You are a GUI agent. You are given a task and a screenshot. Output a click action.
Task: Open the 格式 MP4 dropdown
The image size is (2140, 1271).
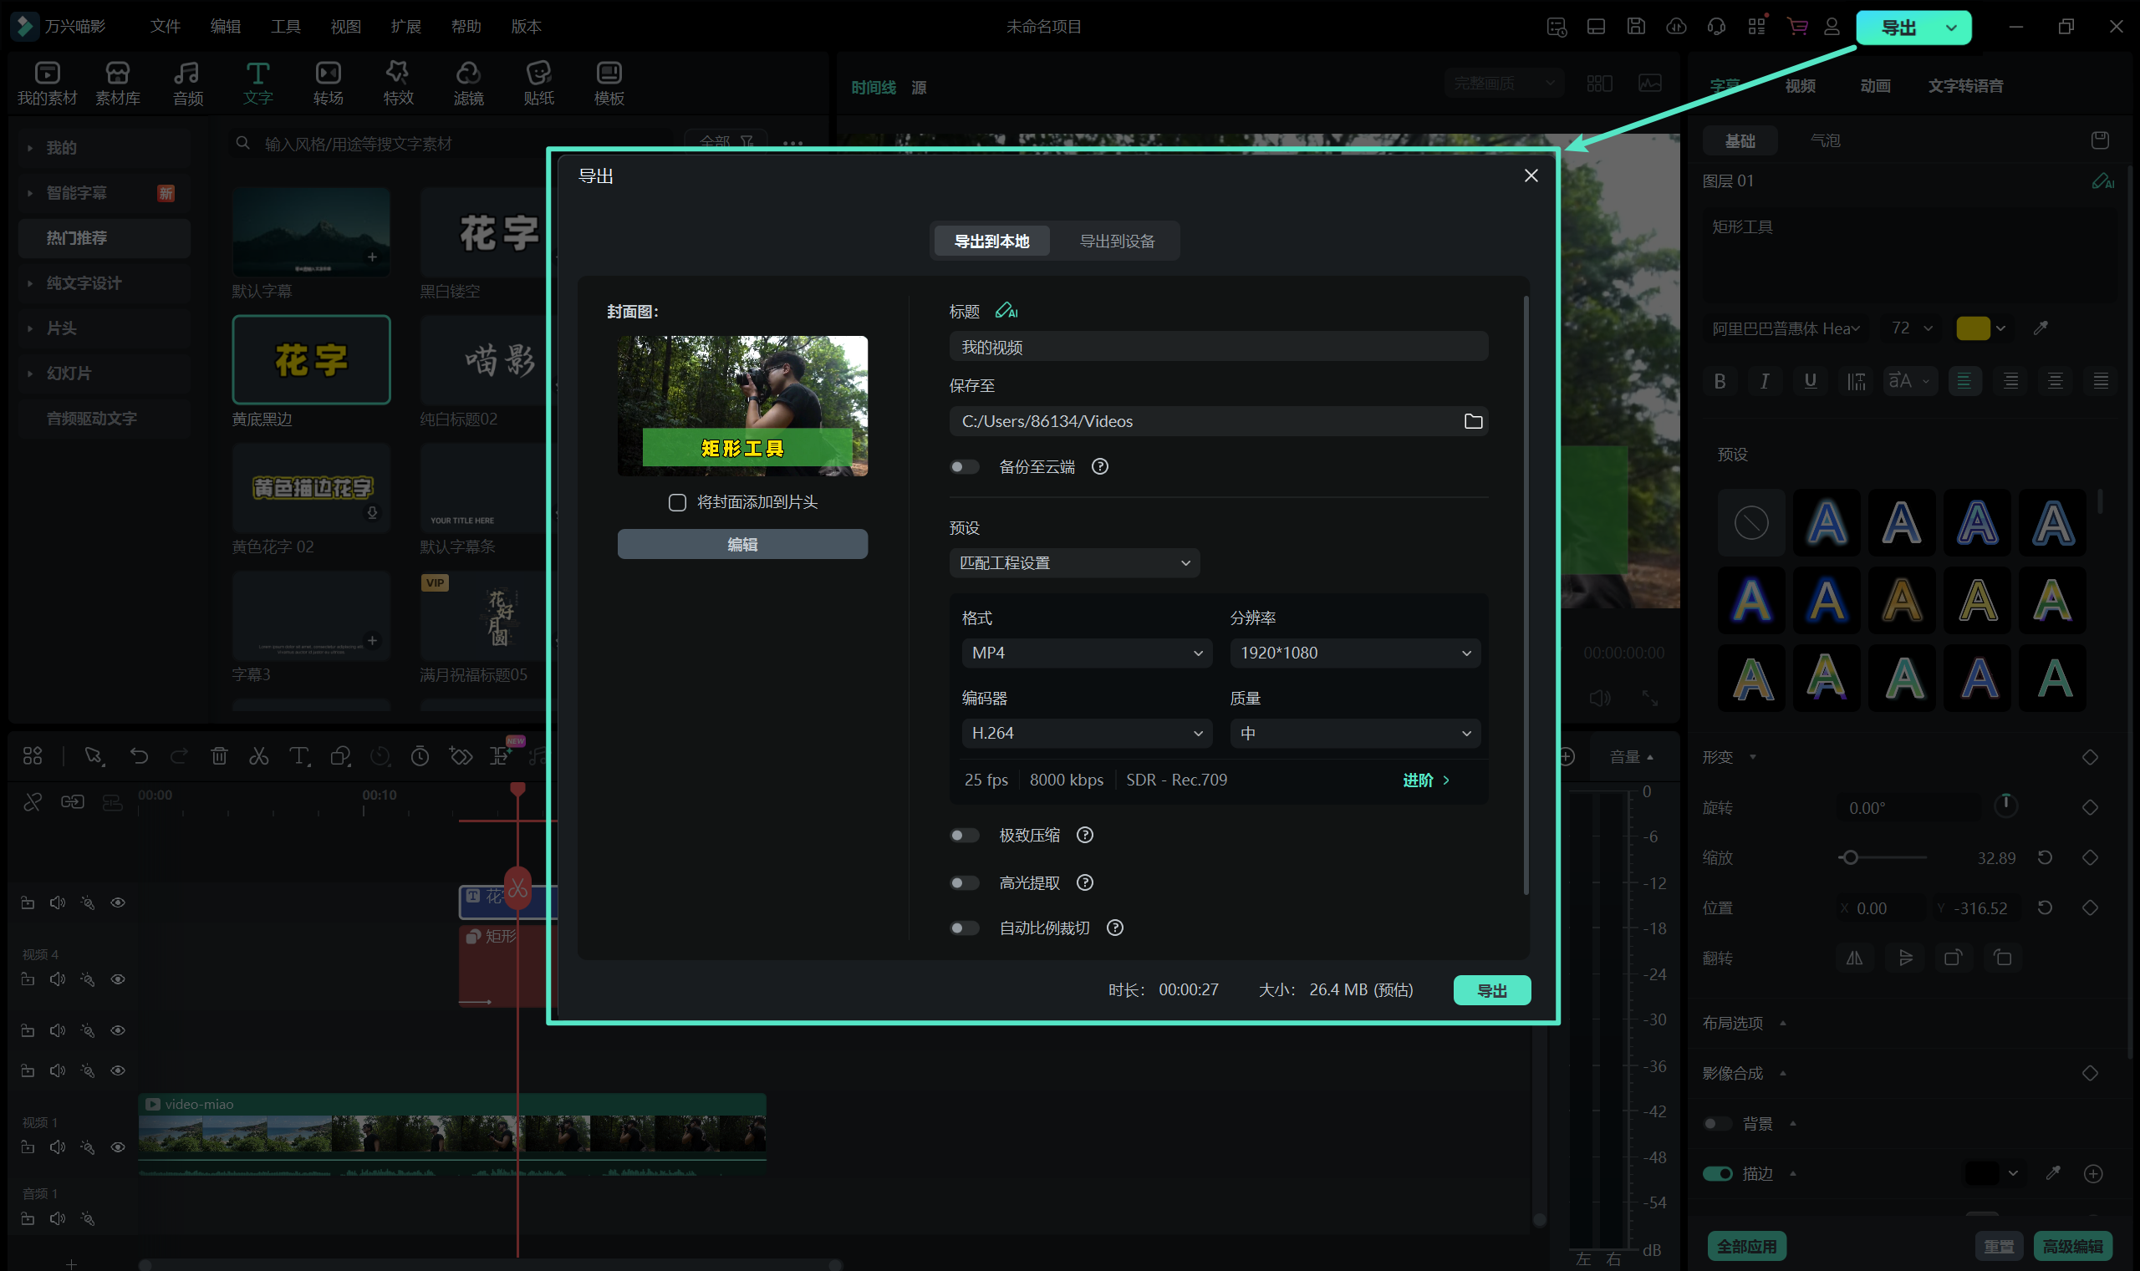pyautogui.click(x=1085, y=653)
